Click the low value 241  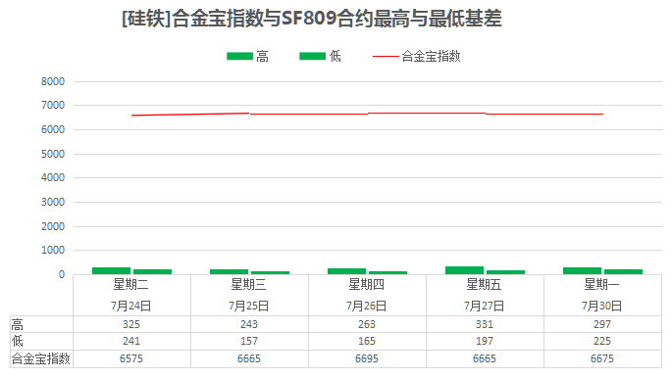[x=130, y=342]
